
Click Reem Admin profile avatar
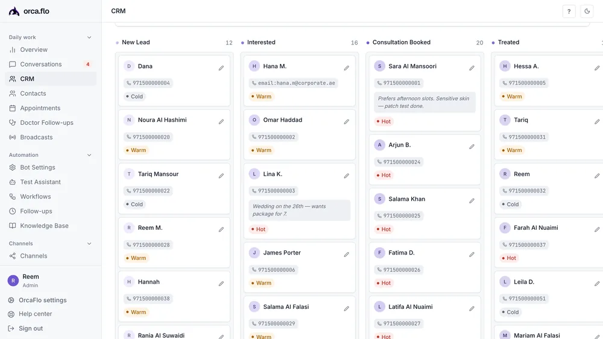(13, 281)
